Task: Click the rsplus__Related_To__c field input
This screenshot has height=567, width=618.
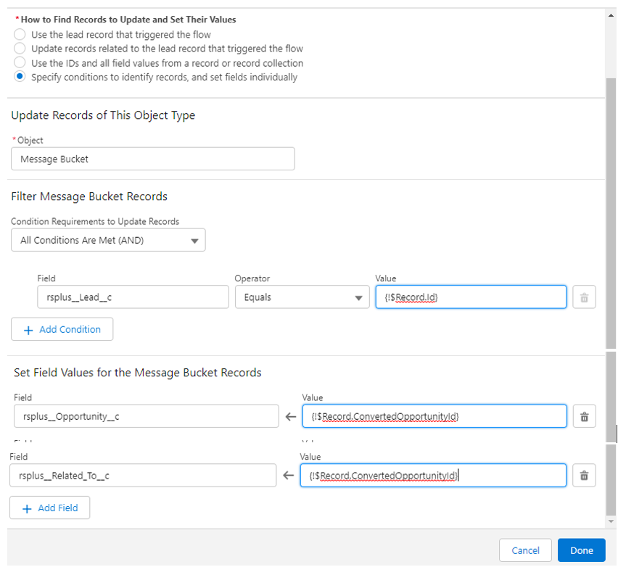Action: coord(142,476)
